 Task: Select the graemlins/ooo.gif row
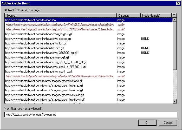click(89, 81)
